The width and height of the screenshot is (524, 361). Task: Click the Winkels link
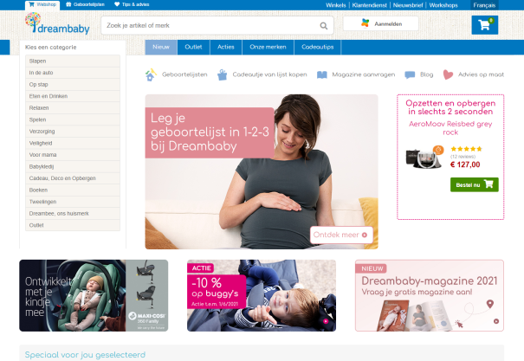coord(336,5)
